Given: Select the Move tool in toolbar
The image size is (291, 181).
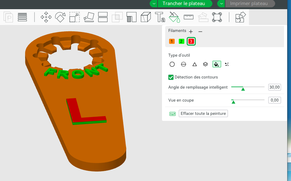Looking at the screenshot, I should pos(46,17).
